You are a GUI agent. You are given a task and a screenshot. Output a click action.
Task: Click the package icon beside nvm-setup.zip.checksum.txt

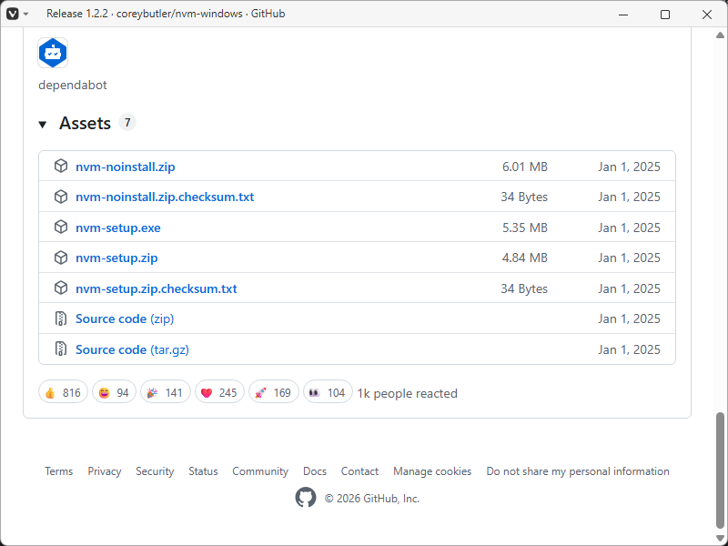60,288
